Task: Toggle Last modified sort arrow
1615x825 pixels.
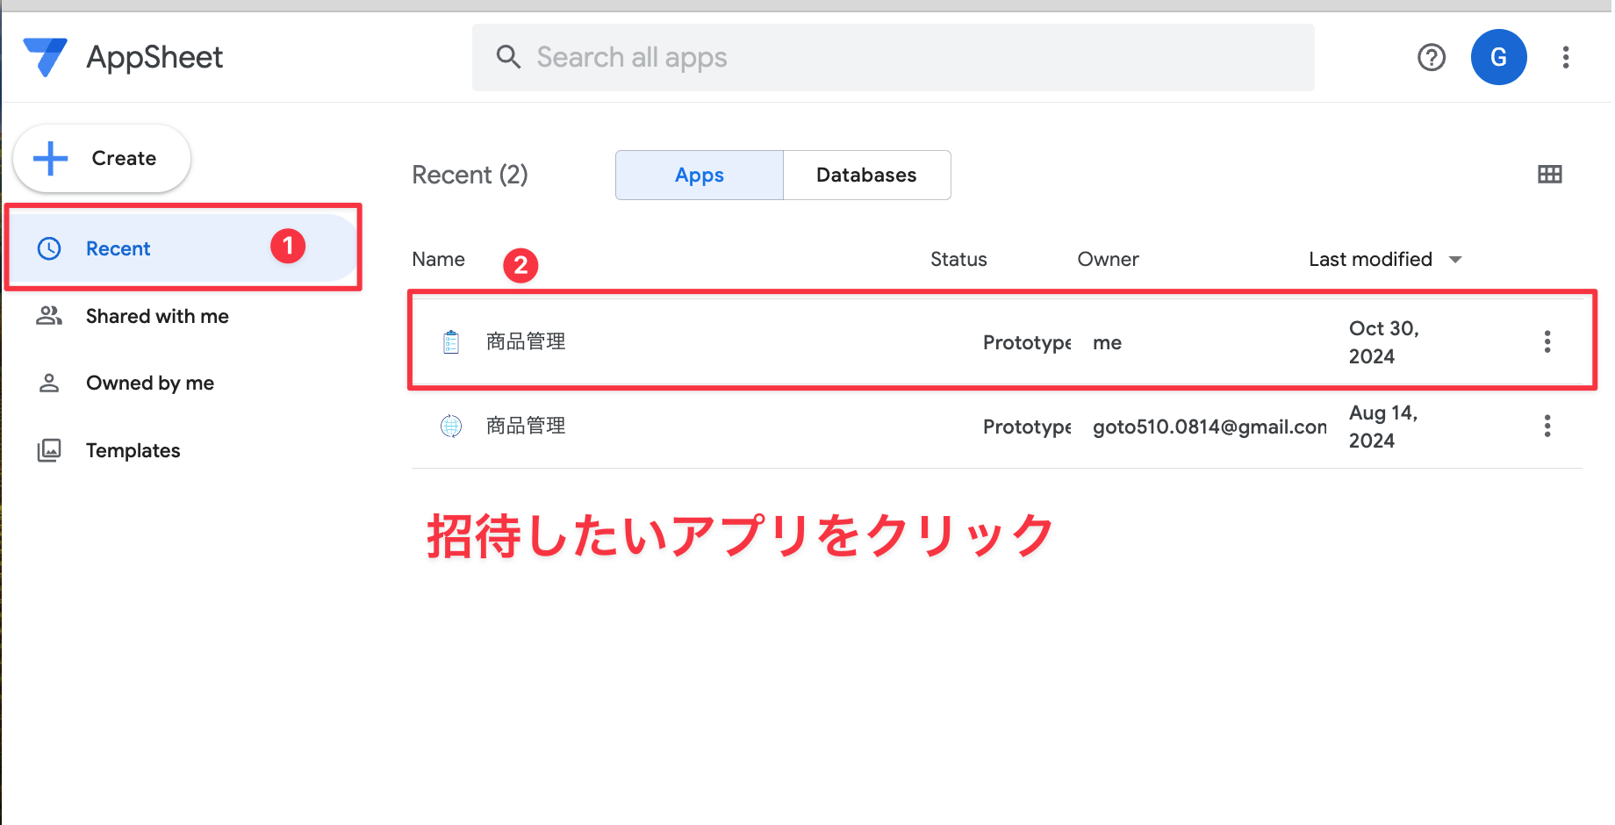Action: tap(1455, 260)
